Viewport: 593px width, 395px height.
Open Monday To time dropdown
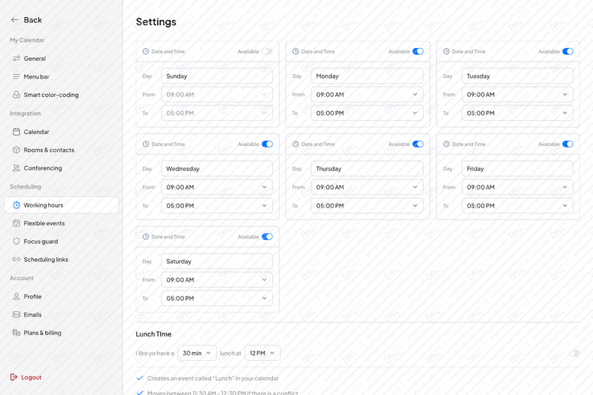point(367,113)
